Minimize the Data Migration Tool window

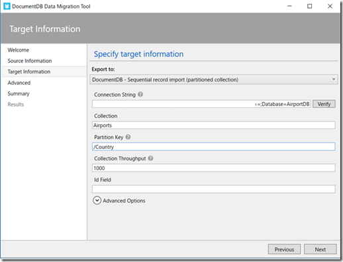[x=289, y=6]
